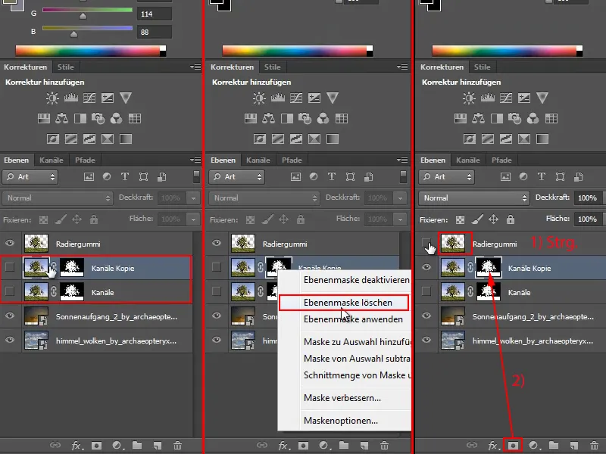This screenshot has width=606, height=454.
Task: Lock layer position in right panel
Action: tap(494, 219)
